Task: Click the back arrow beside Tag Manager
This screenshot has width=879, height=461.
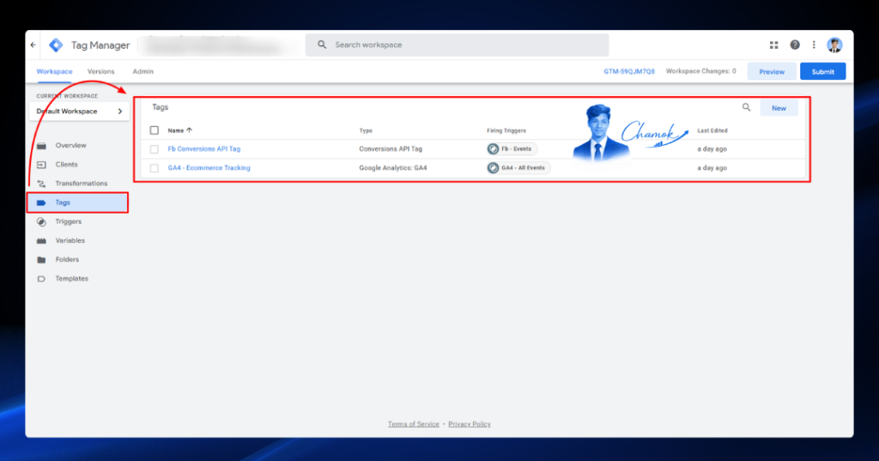Action: pyautogui.click(x=33, y=45)
